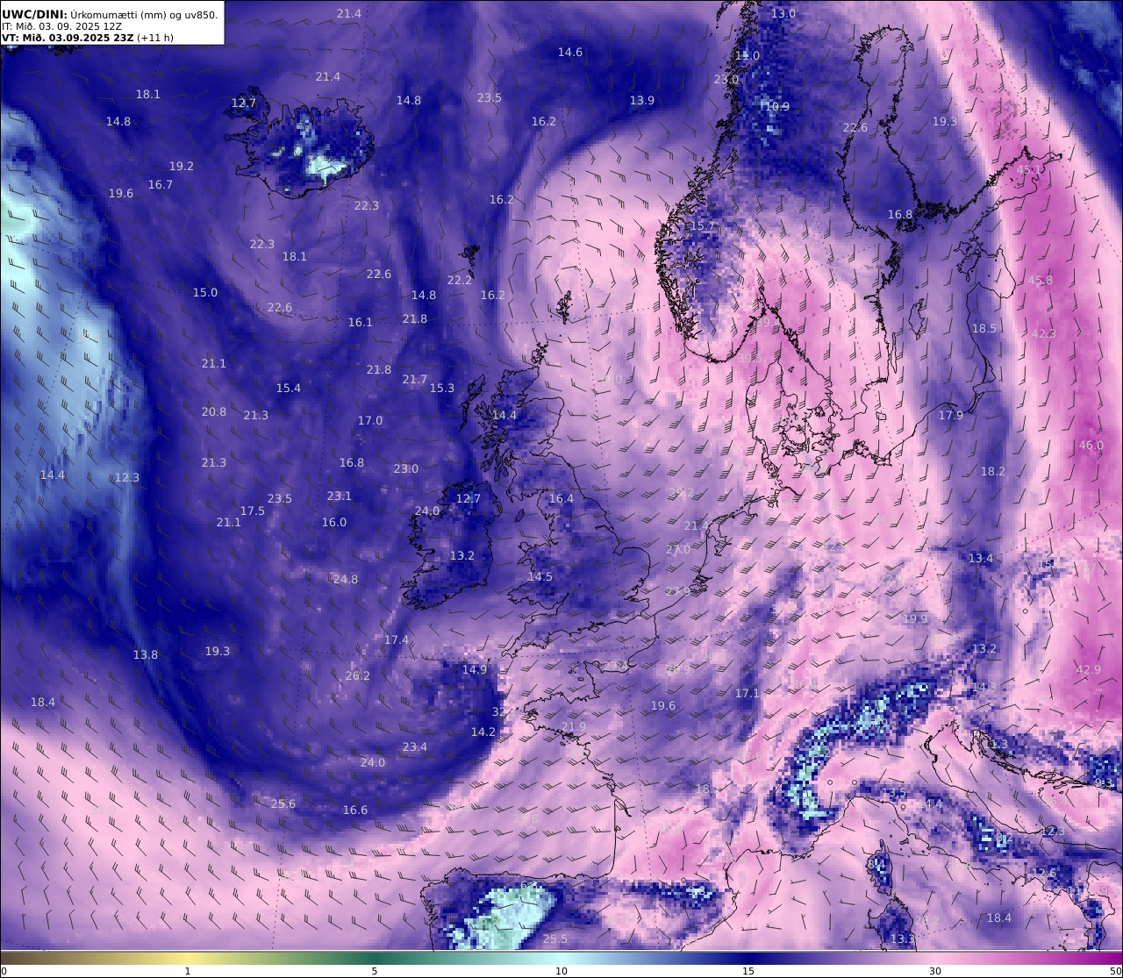Click the 16.6 value label

(355, 810)
